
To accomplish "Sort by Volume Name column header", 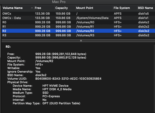I will 18,8.
